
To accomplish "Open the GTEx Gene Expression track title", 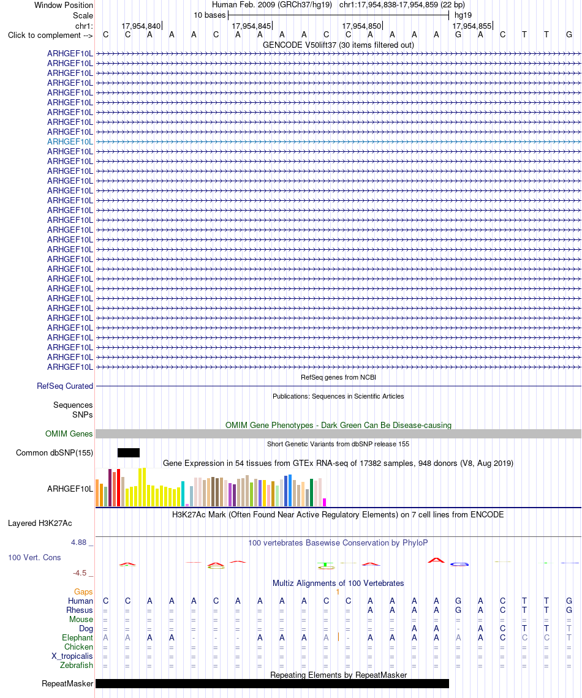I will coord(338,463).
